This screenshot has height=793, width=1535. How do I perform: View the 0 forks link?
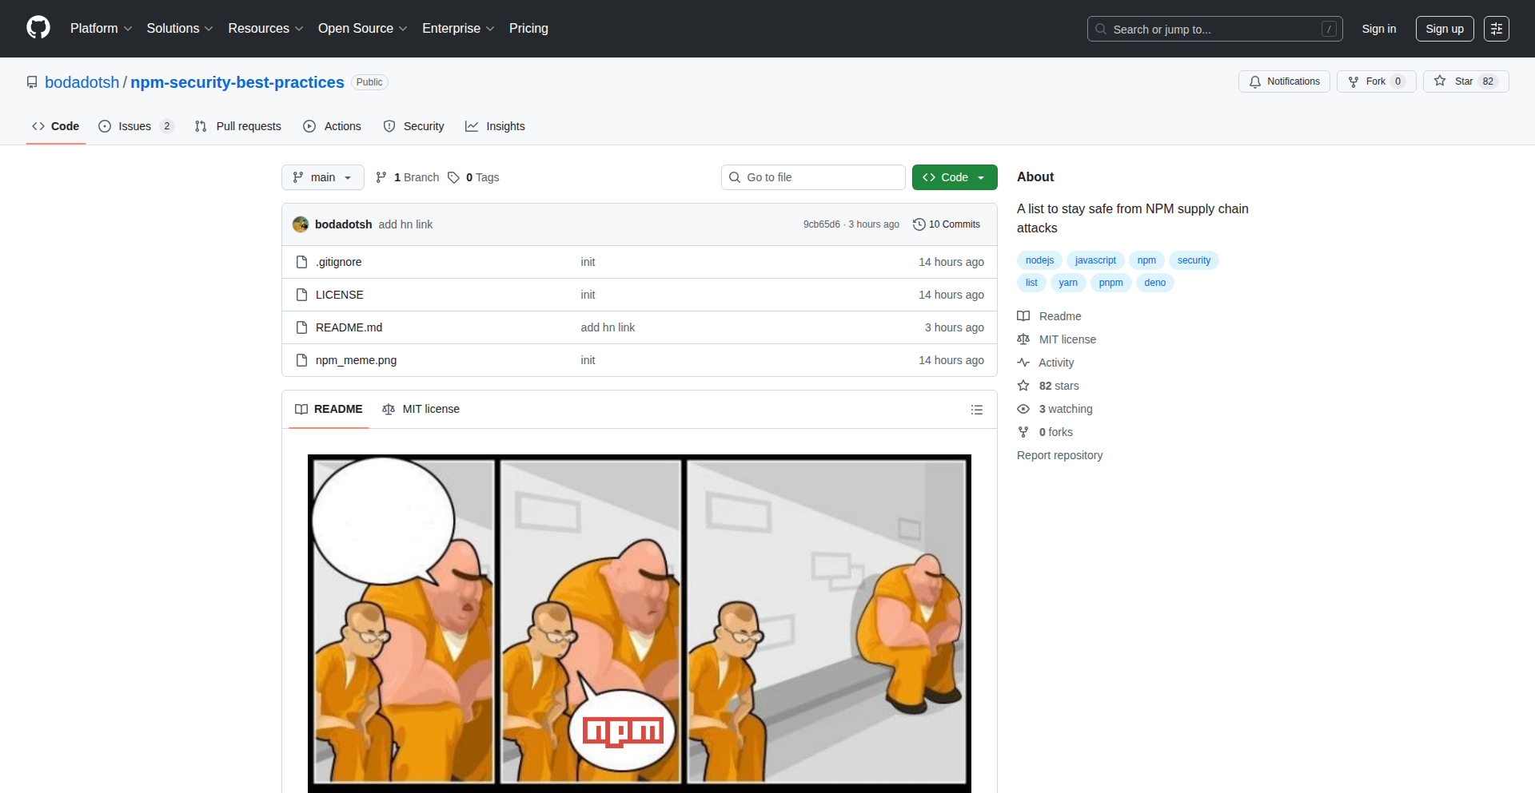click(1045, 432)
